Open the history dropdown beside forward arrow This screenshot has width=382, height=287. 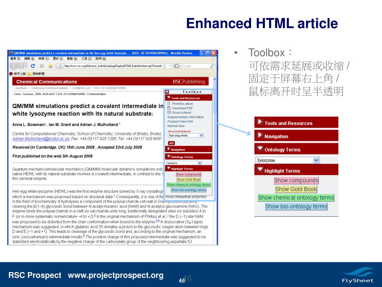pyautogui.click(x=26, y=66)
